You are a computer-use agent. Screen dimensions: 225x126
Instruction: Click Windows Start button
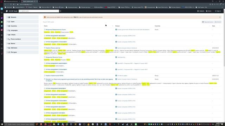coord(2,124)
